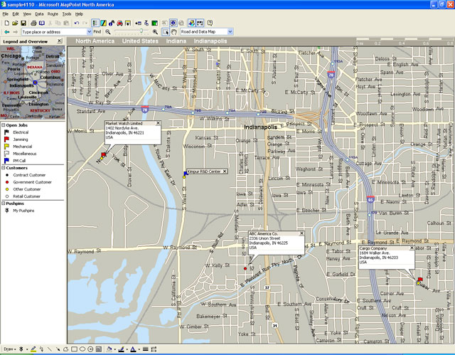The width and height of the screenshot is (455, 355).
Task: Click the Back arrow
Action: click(6, 32)
